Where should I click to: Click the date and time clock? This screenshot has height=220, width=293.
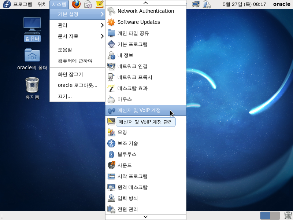[244, 4]
